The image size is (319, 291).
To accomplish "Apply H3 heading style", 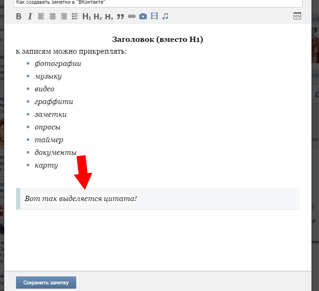I will pos(109,16).
